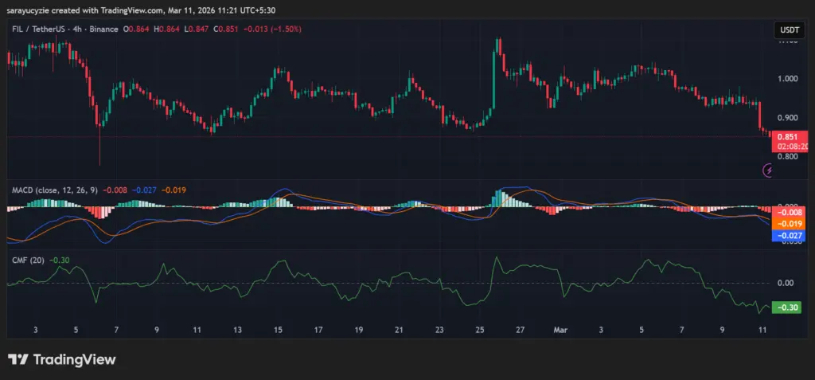Click the 25 date on time axis

(480, 330)
